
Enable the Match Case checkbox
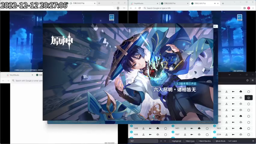[x=184, y=141]
